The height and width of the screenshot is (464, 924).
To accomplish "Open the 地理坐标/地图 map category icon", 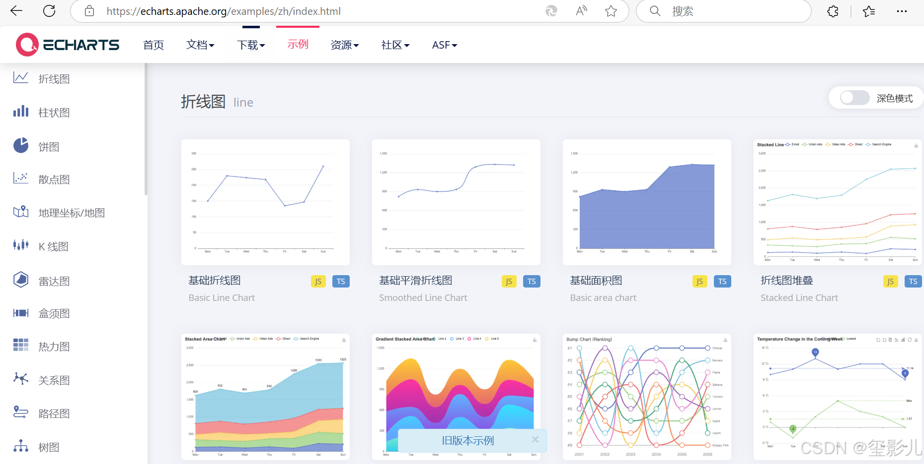I will [x=20, y=212].
